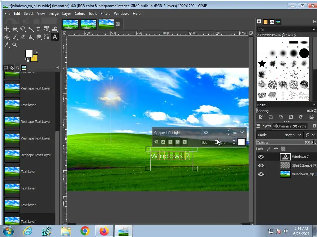The width and height of the screenshot is (317, 237).
Task: Toggle underline in on-canvas text toolbar
Action: pos(177,142)
